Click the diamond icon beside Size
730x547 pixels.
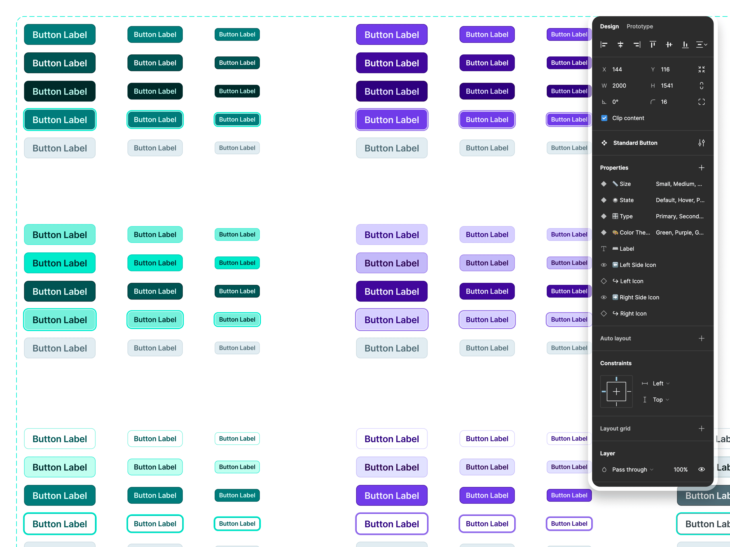pos(604,184)
